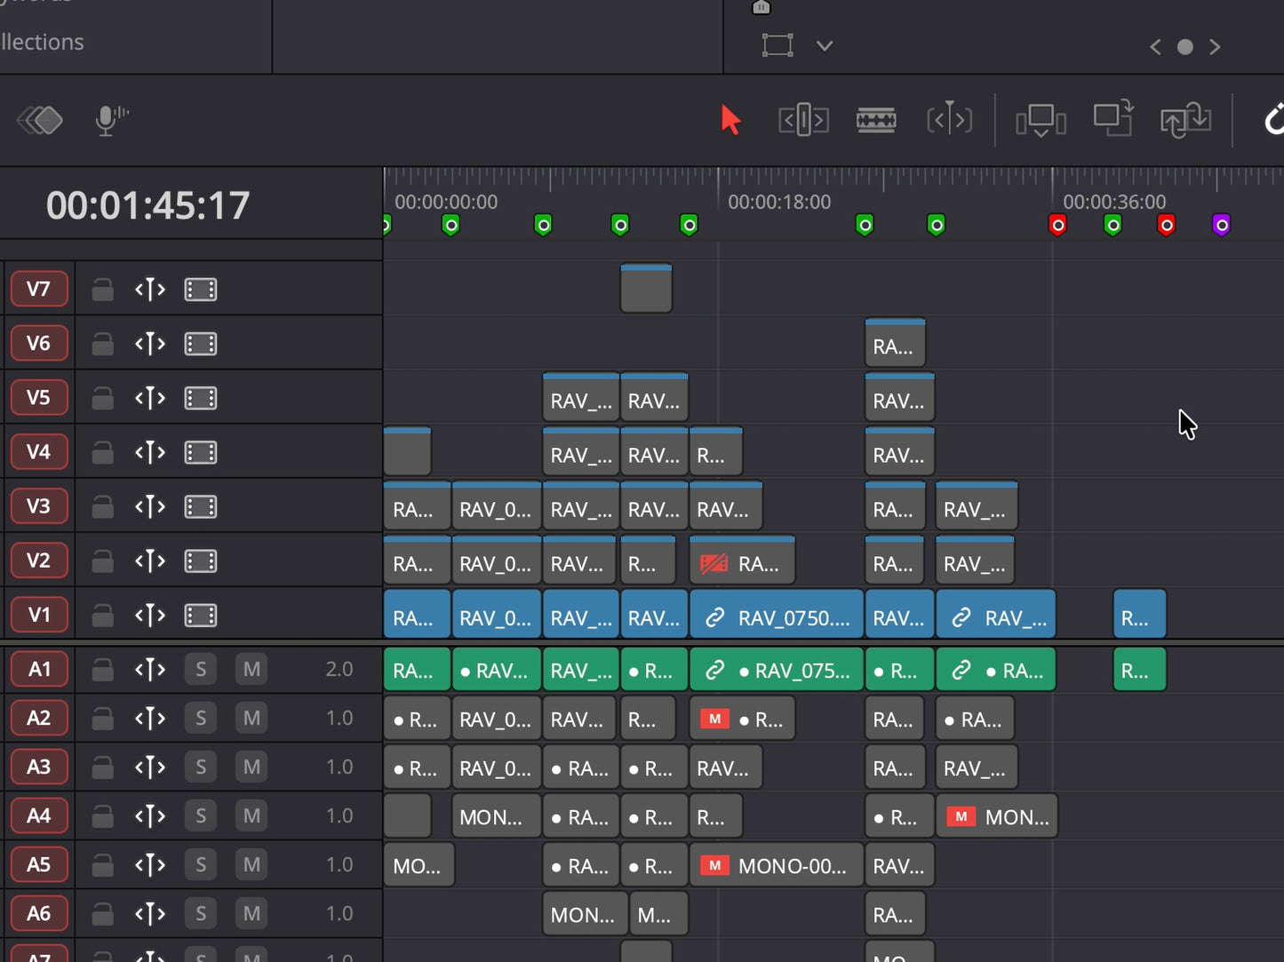Expand the viewer transform mode dropdown arrow
Screen dimensions: 1284x962
825,45
